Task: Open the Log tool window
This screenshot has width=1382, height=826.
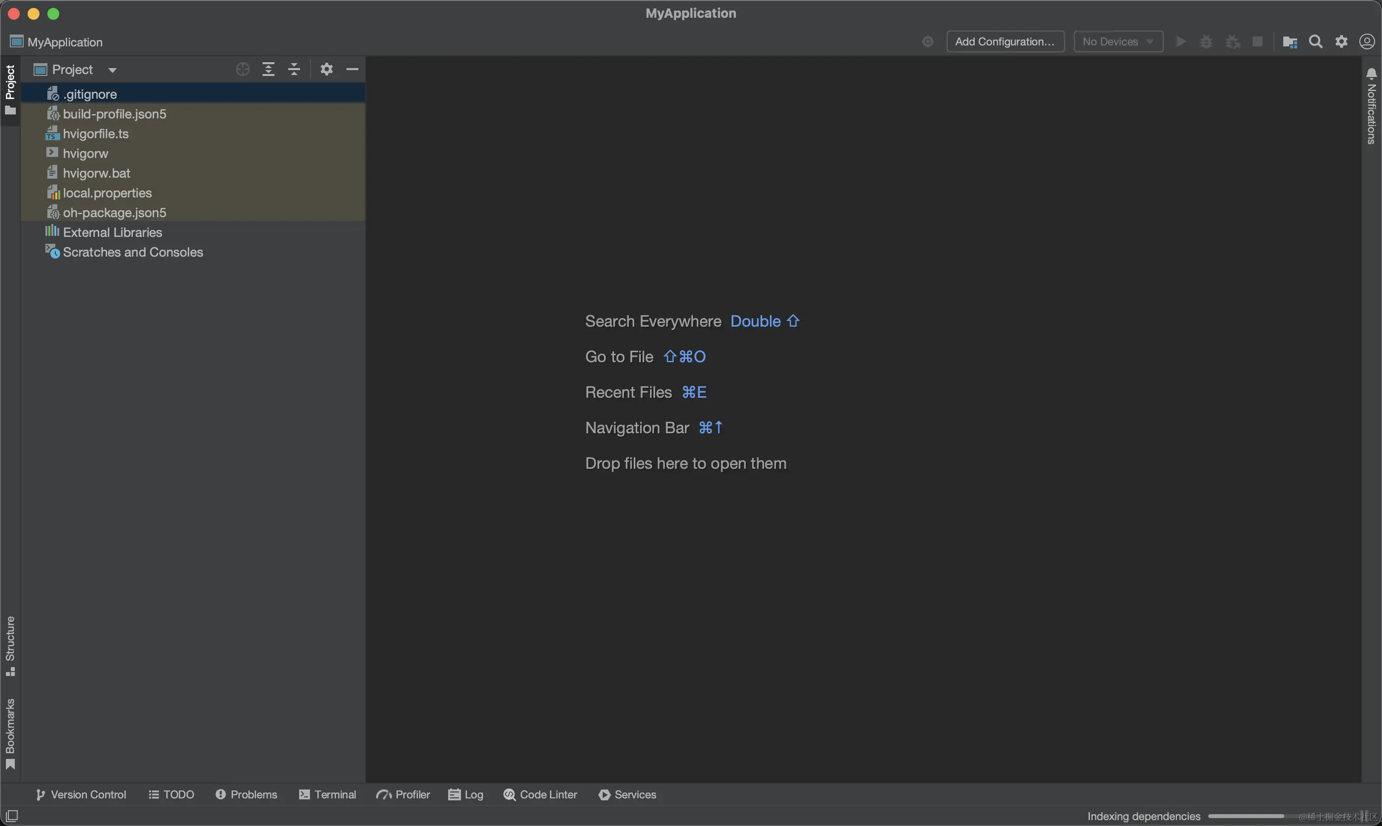Action: coord(466,794)
